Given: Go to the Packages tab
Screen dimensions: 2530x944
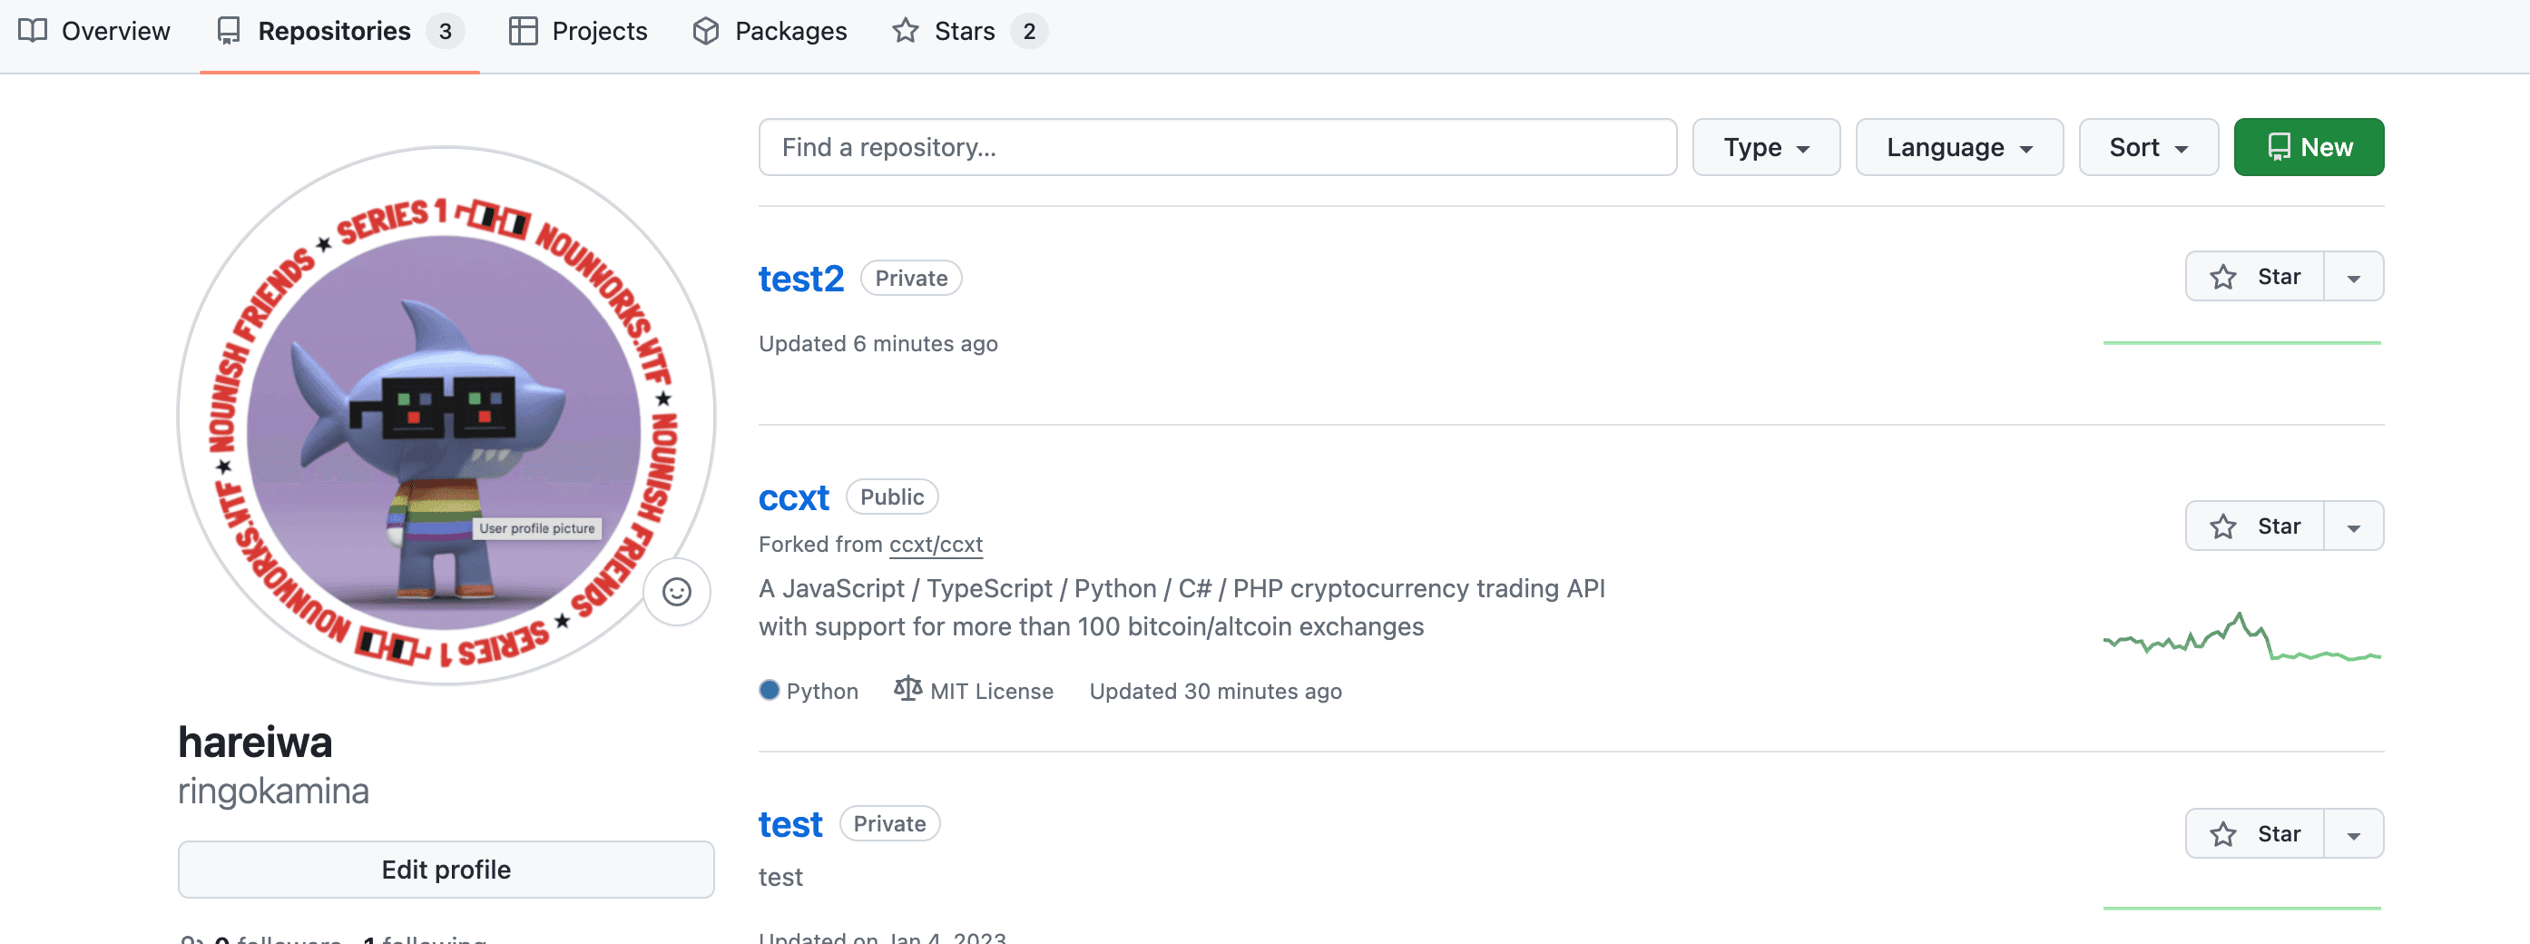Looking at the screenshot, I should 770,32.
